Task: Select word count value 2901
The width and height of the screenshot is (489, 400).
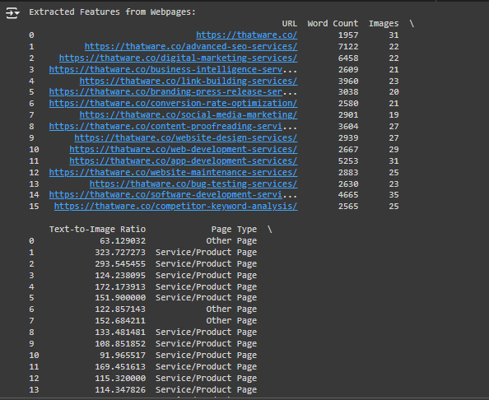Action: coord(348,115)
